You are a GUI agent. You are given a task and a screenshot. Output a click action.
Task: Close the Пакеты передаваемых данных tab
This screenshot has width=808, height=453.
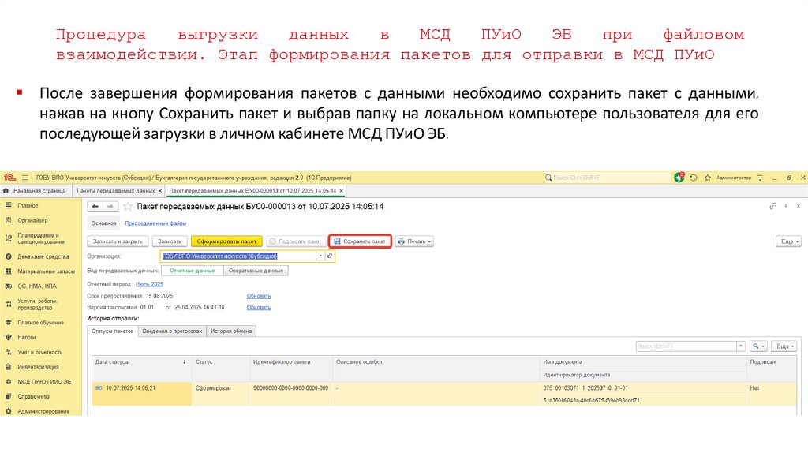coord(159,191)
